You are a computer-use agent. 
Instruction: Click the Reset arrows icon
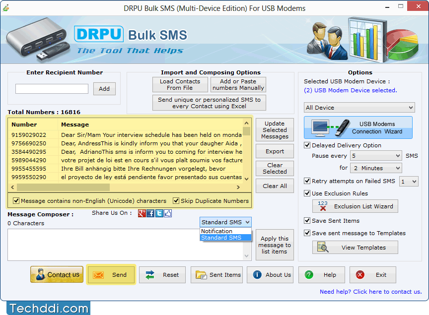click(150, 275)
